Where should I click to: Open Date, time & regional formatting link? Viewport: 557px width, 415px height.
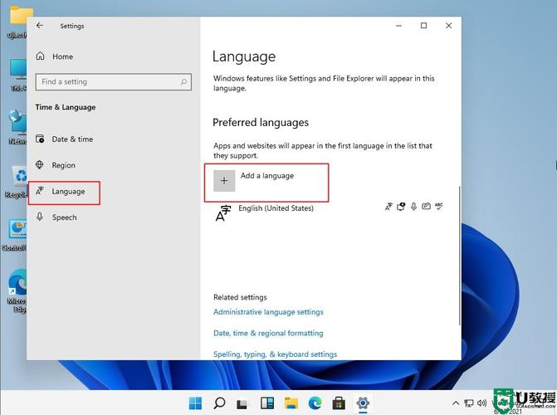coord(268,334)
